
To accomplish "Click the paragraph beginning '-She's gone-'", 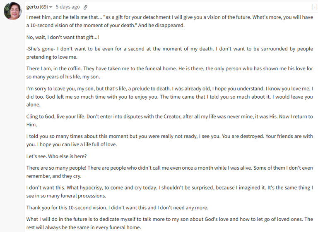I will (x=169, y=53).
